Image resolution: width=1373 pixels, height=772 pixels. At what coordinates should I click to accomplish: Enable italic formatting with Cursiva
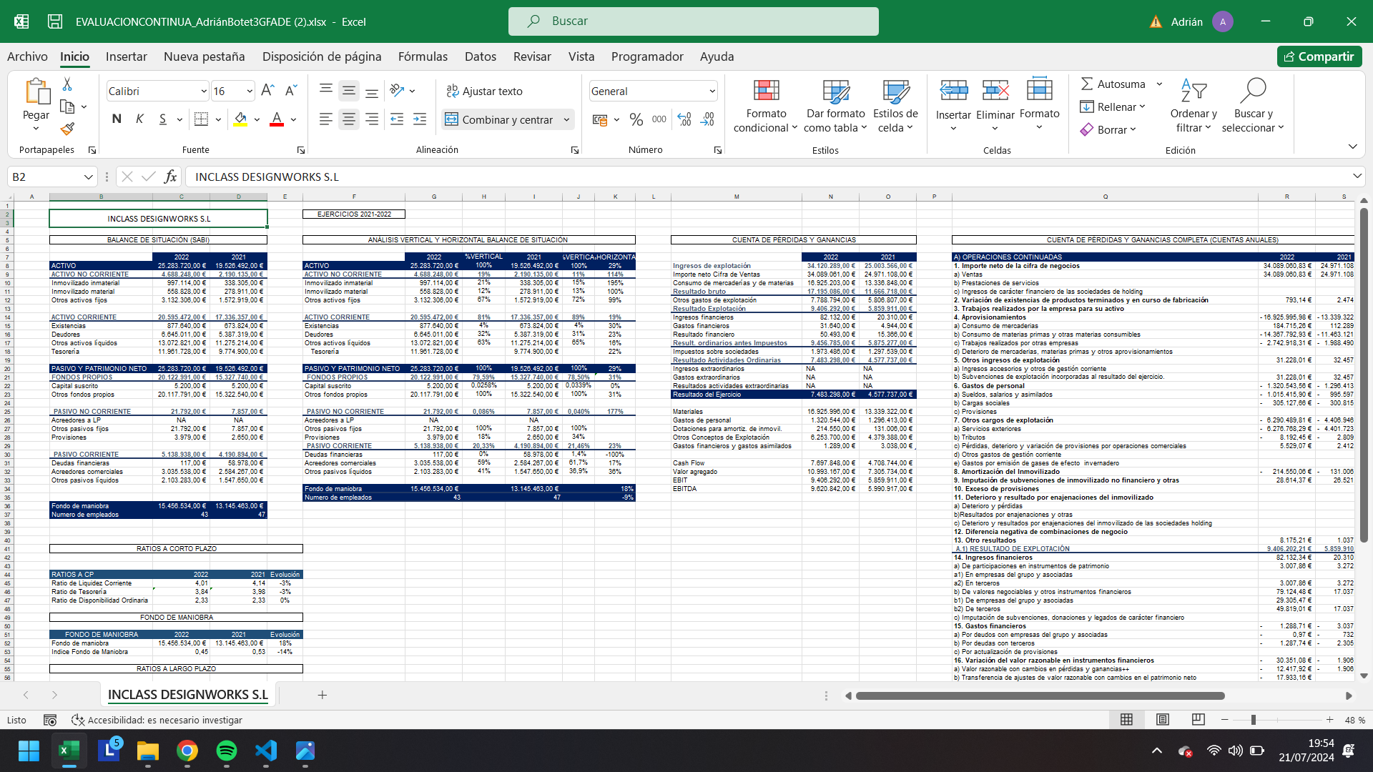tap(139, 119)
